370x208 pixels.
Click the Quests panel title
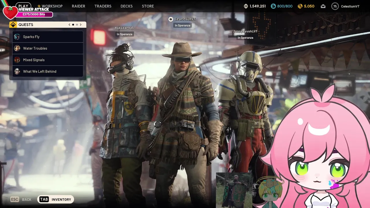point(26,25)
